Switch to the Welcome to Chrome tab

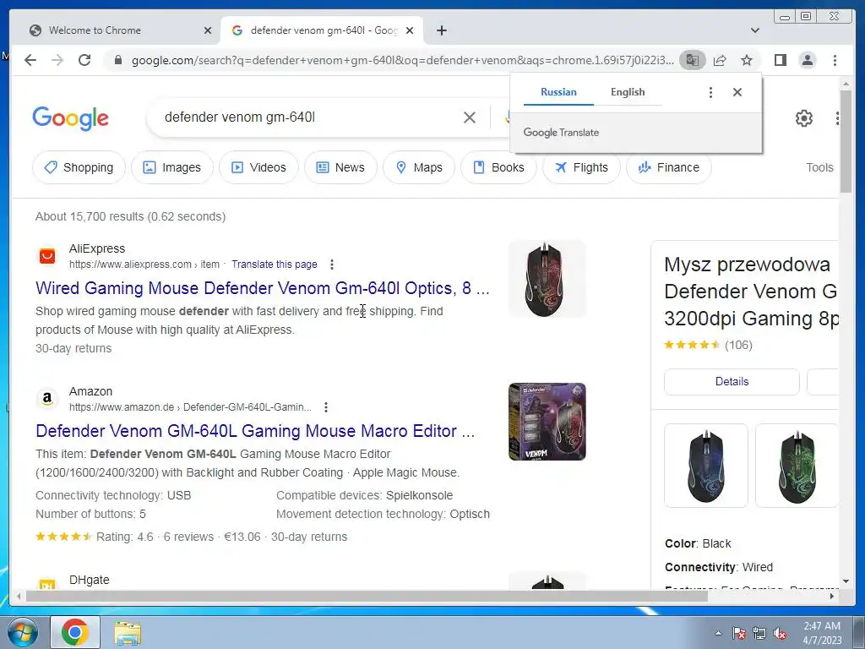(x=119, y=30)
